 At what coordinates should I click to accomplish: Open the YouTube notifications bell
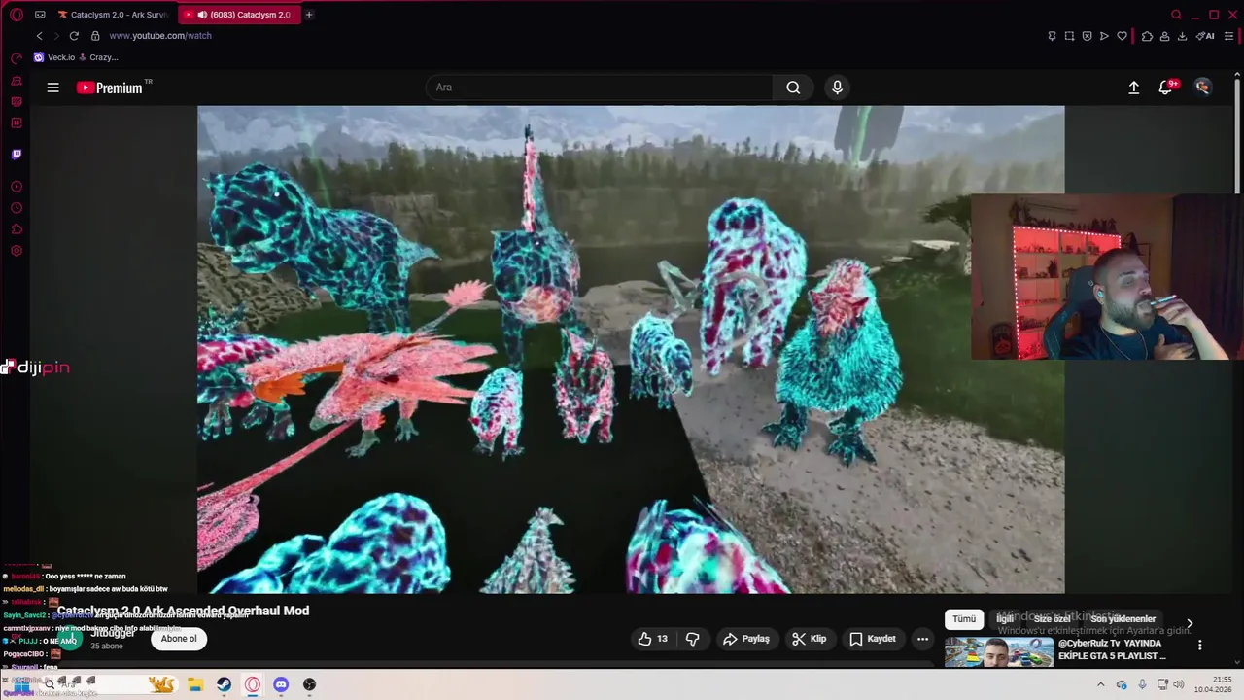click(1166, 87)
